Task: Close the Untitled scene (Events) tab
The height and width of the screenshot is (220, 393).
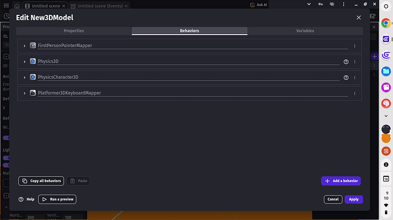Action: point(126,6)
